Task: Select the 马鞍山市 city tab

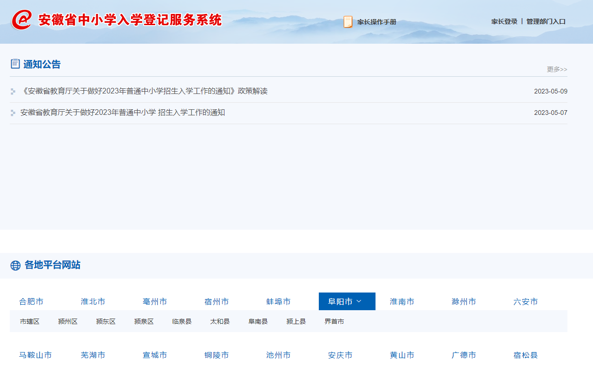Action: pos(35,355)
